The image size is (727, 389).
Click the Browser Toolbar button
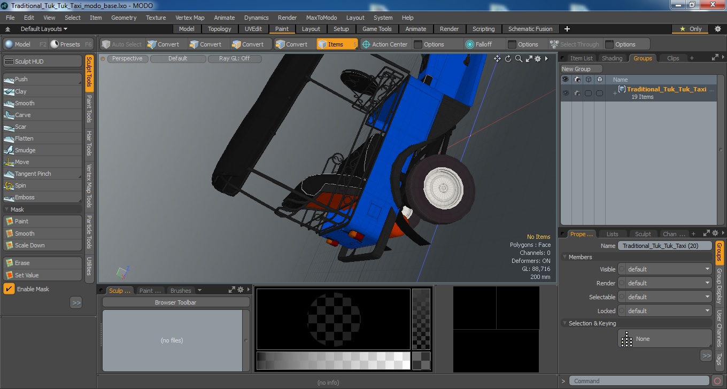point(176,302)
